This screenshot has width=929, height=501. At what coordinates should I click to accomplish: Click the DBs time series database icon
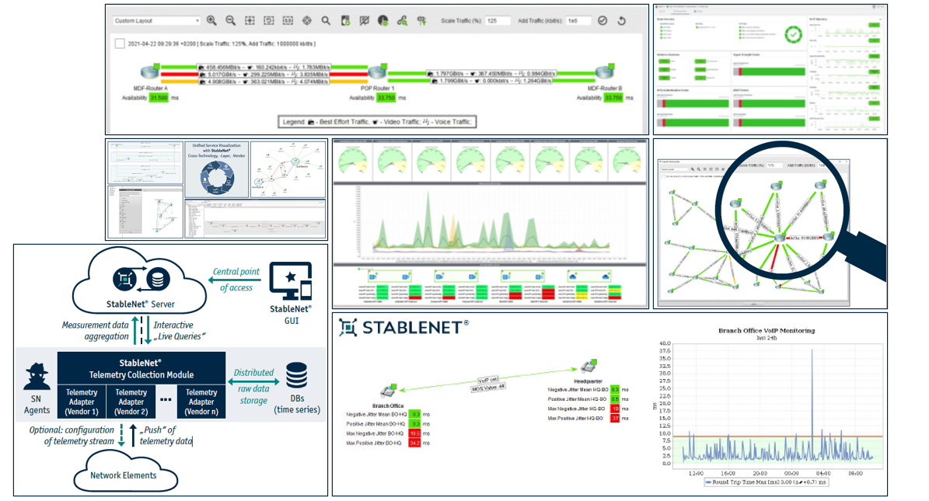point(296,375)
